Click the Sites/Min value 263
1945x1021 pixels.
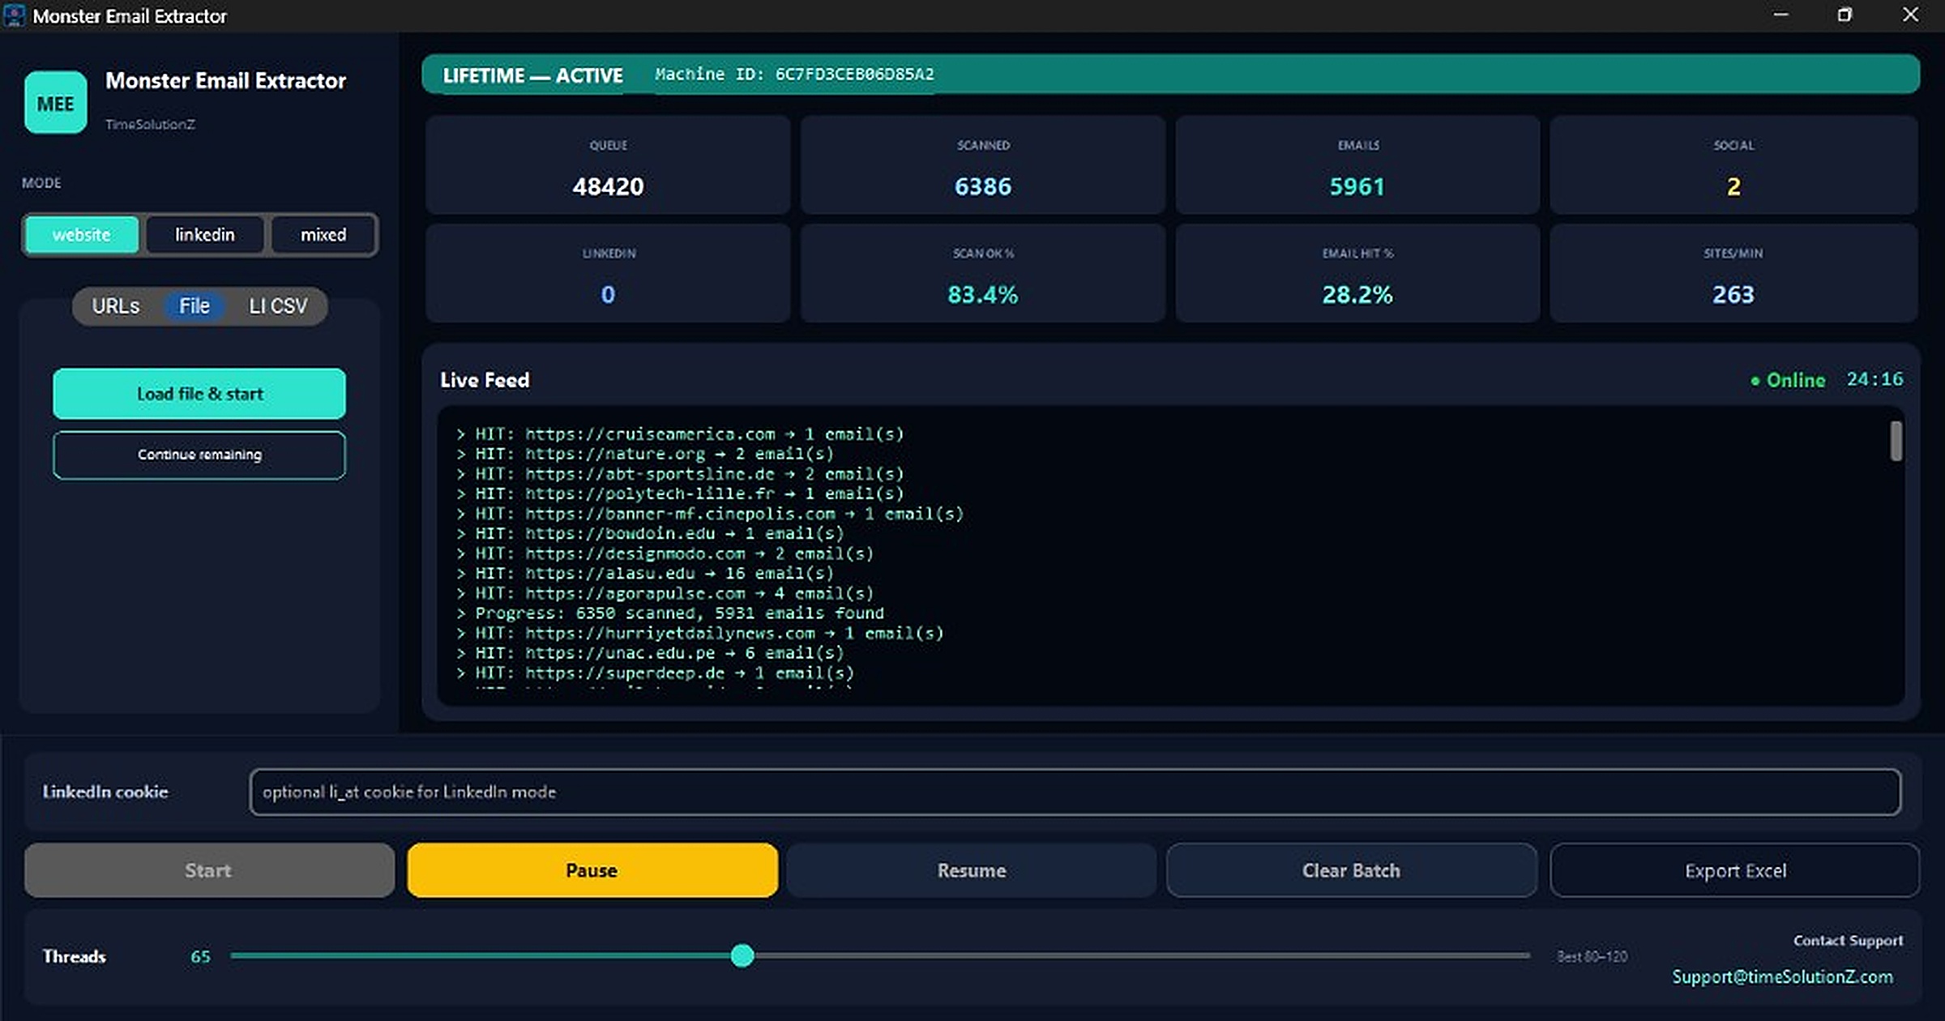[x=1733, y=295]
